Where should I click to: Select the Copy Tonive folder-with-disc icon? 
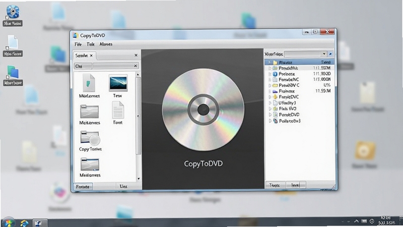(x=90, y=138)
